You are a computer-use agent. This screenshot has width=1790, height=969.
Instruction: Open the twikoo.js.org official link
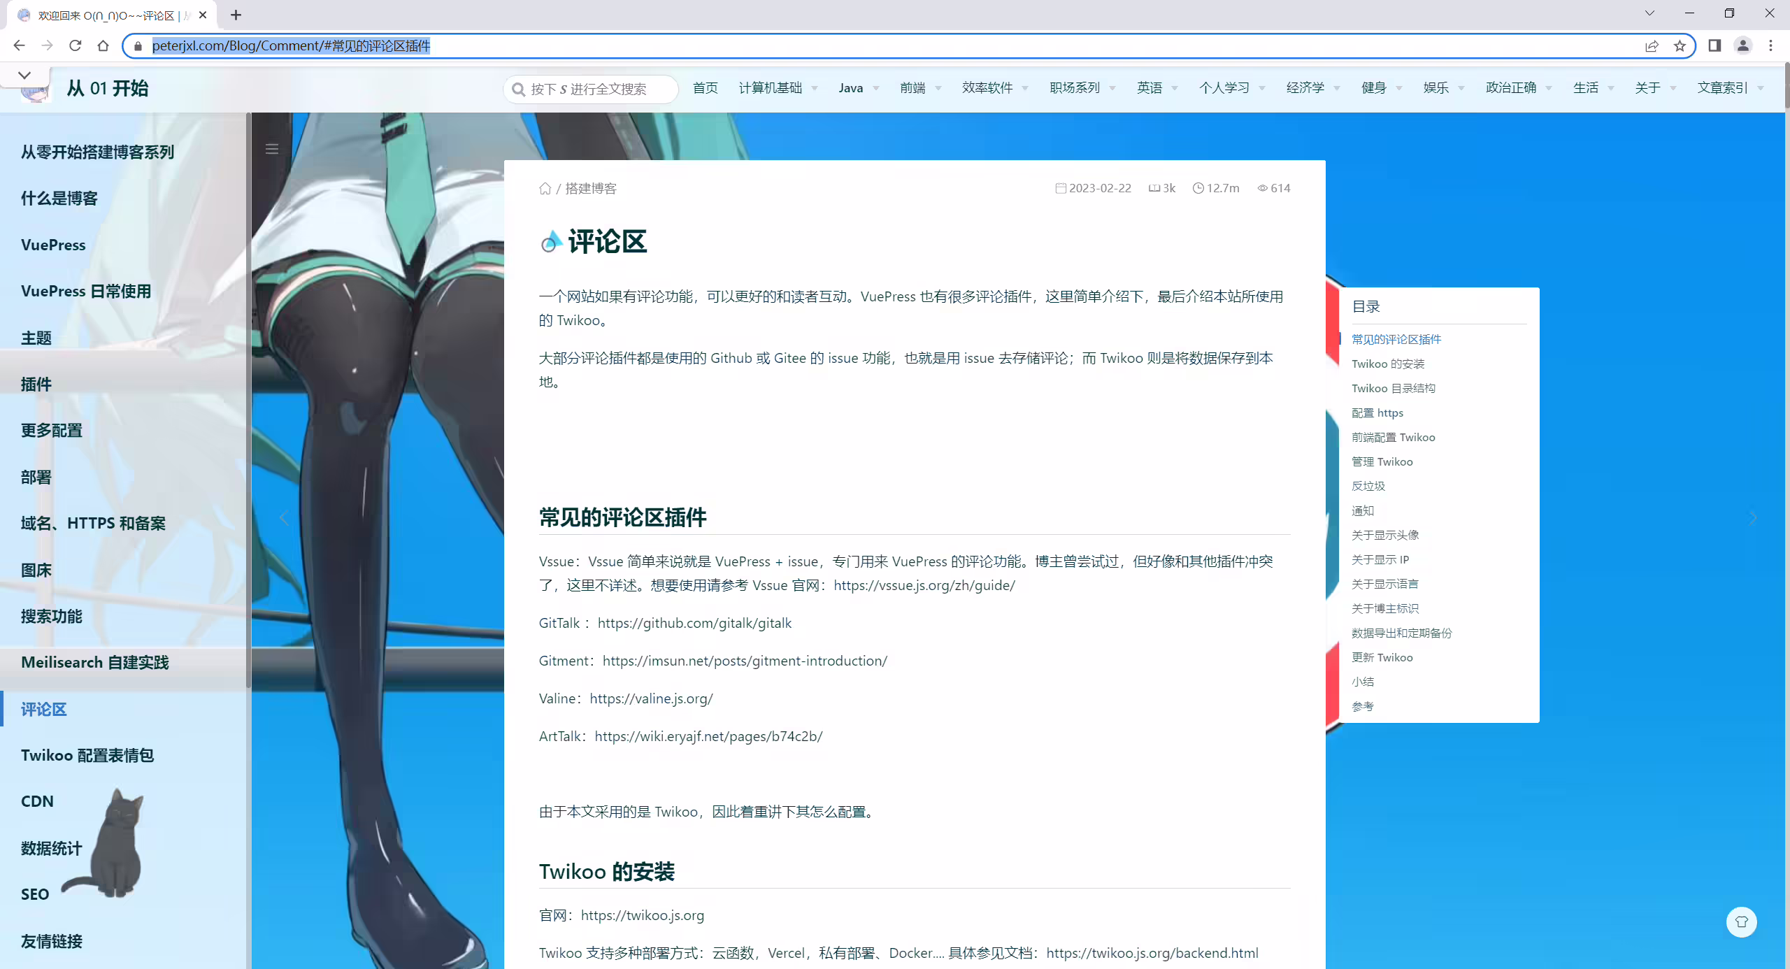[x=643, y=915]
